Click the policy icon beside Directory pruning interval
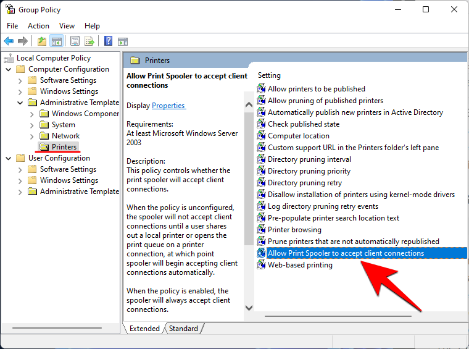The height and width of the screenshot is (349, 469). (261, 159)
